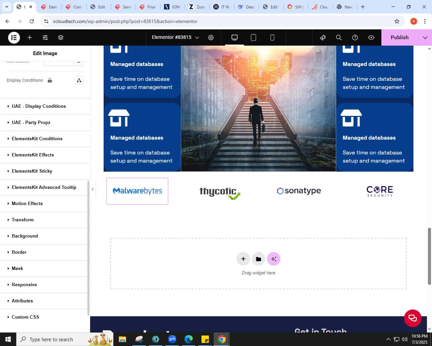Image resolution: width=432 pixels, height=346 pixels.
Task: Open the Help question mark icon
Action: coord(355,38)
